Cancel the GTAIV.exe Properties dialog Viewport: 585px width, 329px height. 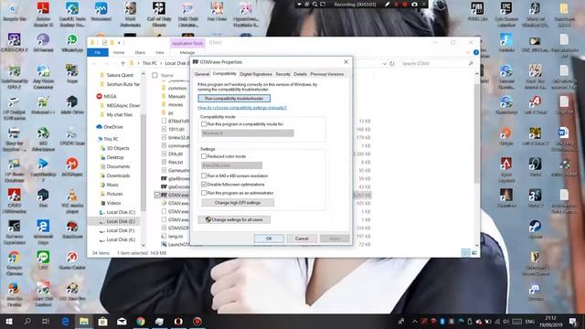coord(302,239)
